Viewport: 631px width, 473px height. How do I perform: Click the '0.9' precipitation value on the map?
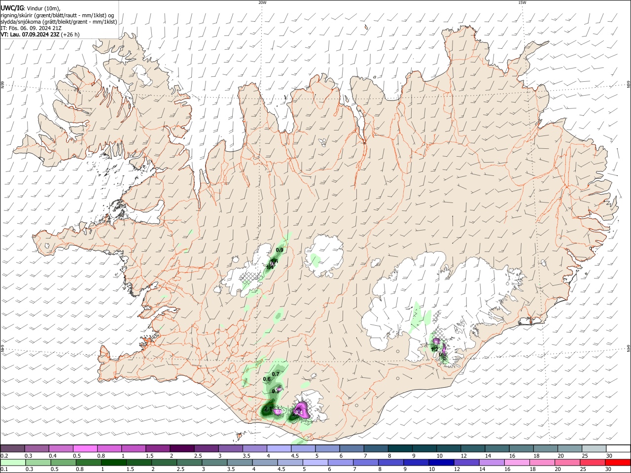[280, 250]
